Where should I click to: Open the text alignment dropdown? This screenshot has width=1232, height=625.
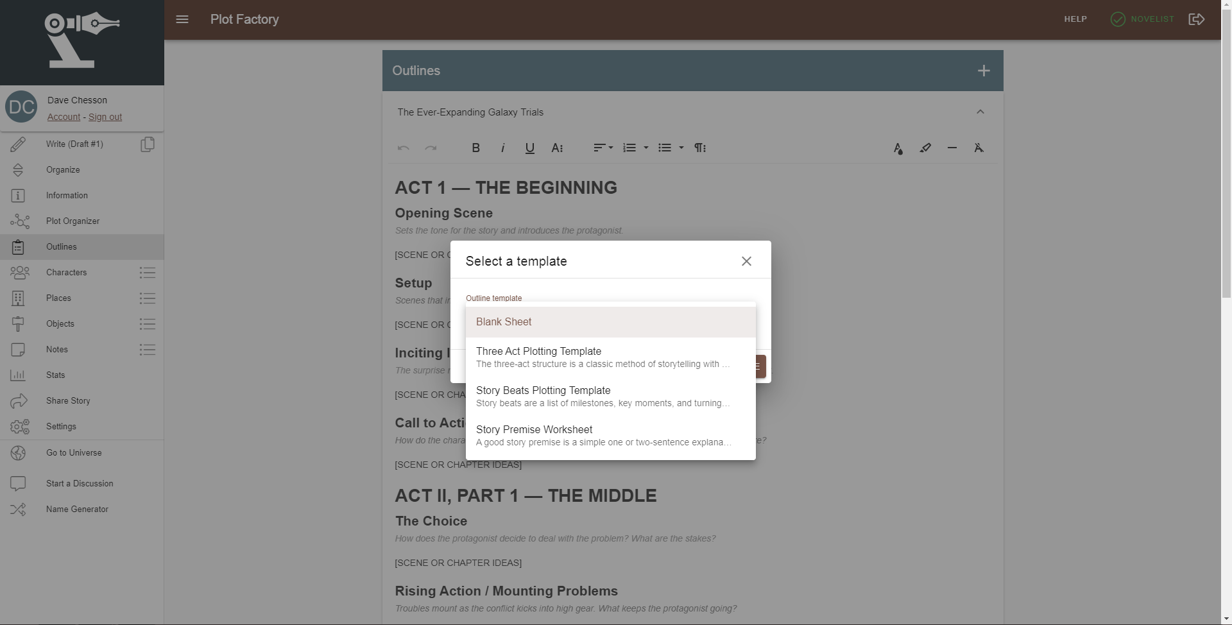pos(603,148)
